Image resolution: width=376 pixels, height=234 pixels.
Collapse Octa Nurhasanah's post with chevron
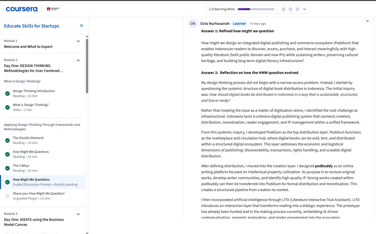click(367, 21)
